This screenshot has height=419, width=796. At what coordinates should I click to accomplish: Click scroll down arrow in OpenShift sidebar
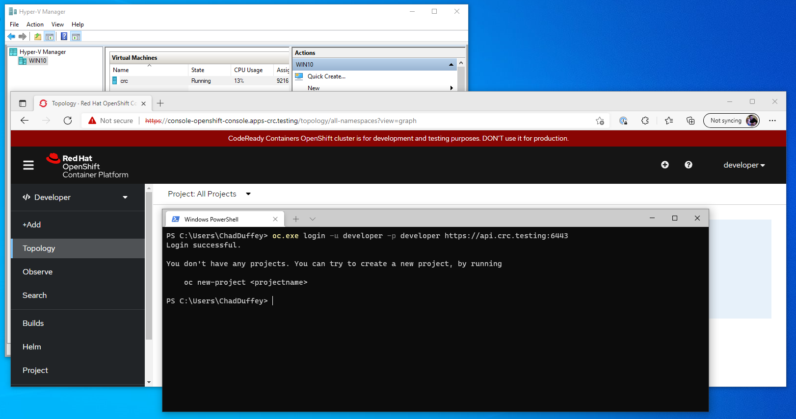point(149,382)
